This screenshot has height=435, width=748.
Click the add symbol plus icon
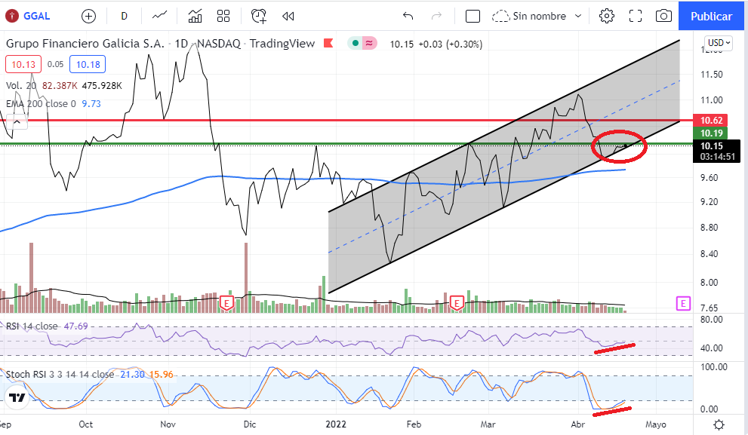89,16
